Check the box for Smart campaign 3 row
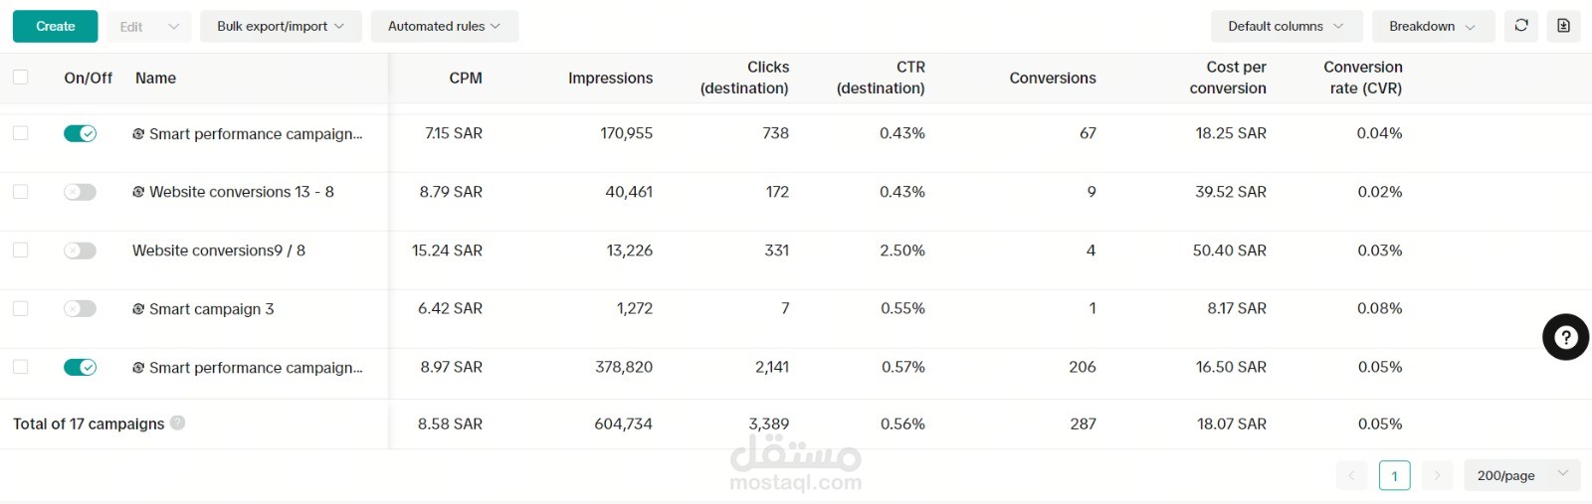This screenshot has height=504, width=1592. tap(21, 308)
